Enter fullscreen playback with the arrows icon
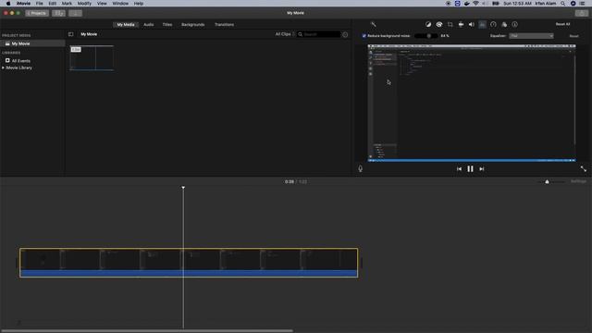 (x=584, y=168)
